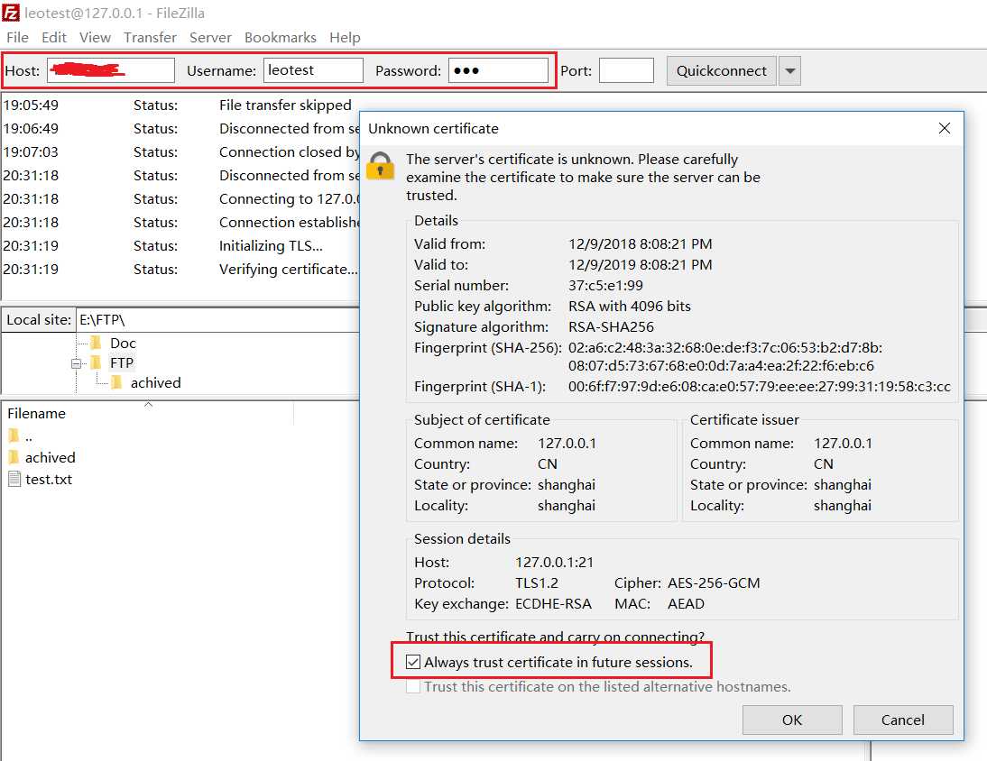Image resolution: width=987 pixels, height=761 pixels.
Task: Click the Host input field
Action: click(111, 70)
